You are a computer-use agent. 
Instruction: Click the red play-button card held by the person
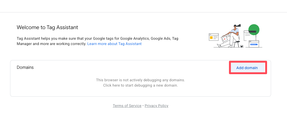click(x=225, y=39)
